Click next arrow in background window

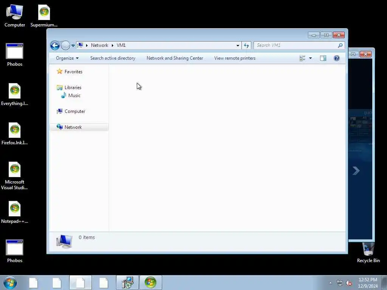coord(356,171)
